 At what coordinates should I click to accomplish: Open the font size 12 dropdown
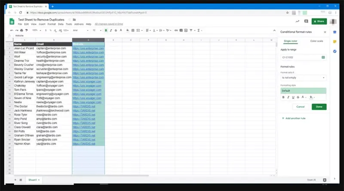point(97,30)
